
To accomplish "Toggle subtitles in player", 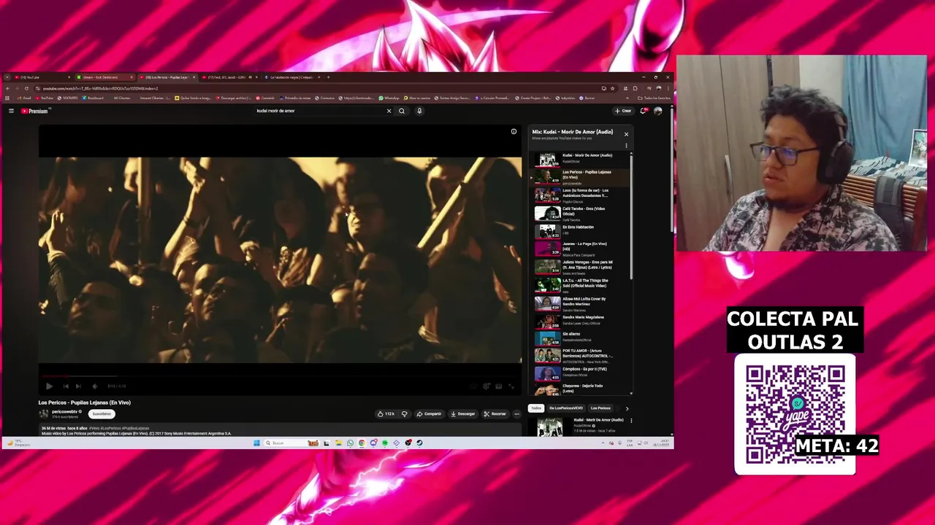I will coord(473,386).
